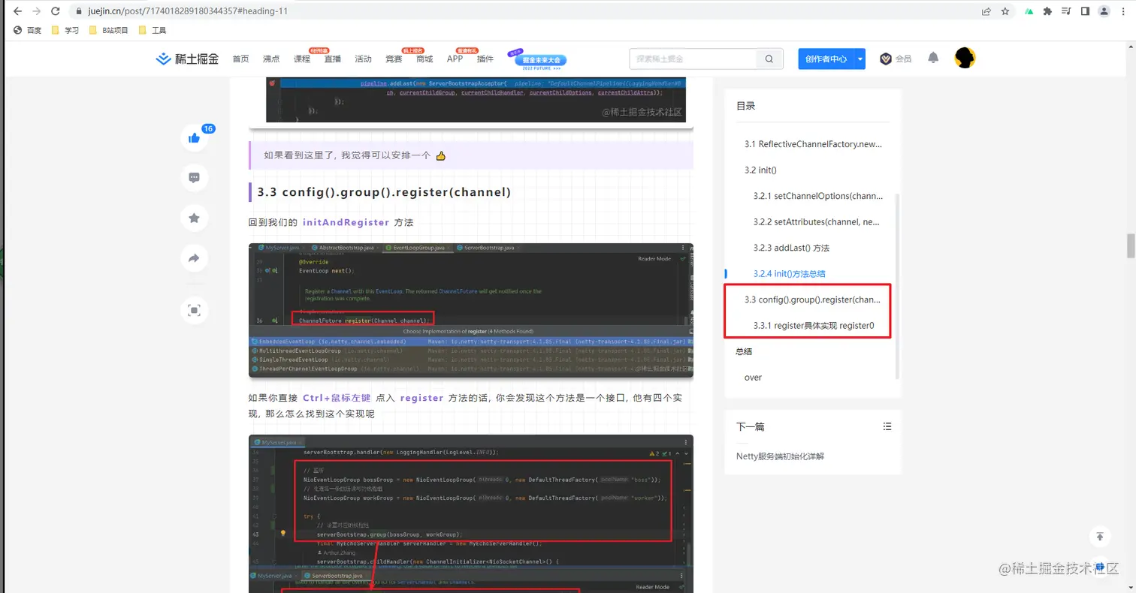Favorite the article with star icon
1136x593 pixels.
pyautogui.click(x=195, y=218)
